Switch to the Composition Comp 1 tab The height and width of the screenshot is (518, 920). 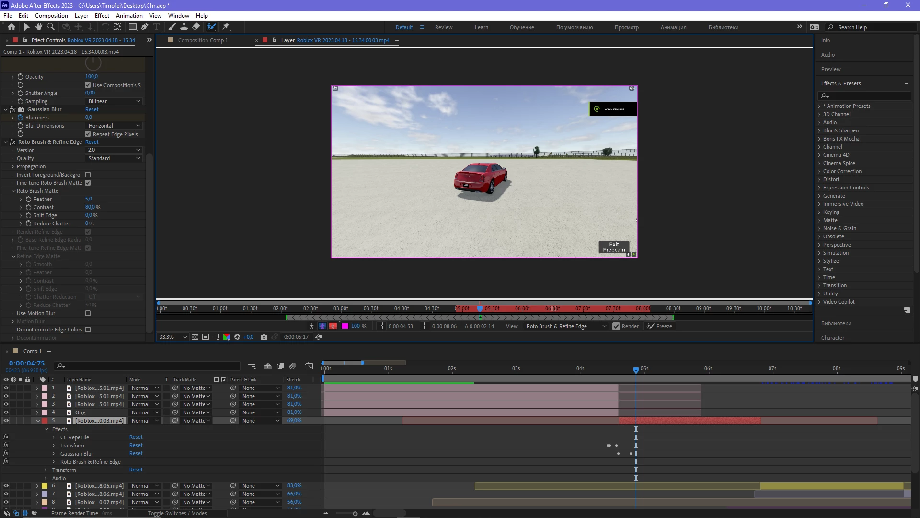point(203,40)
